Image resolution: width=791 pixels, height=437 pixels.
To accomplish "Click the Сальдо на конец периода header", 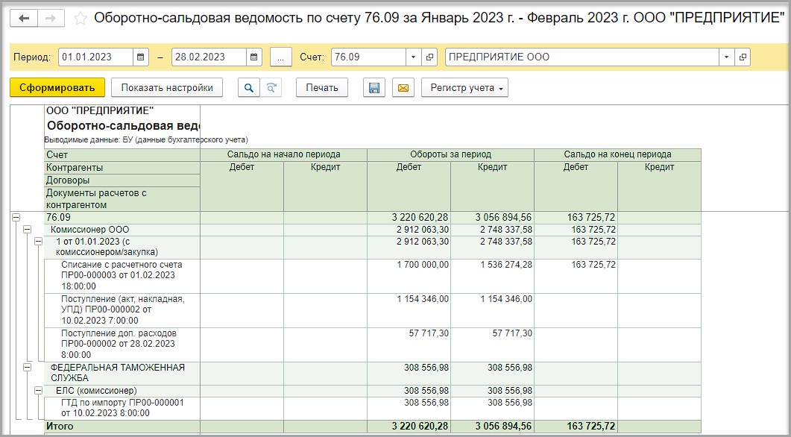I will point(617,154).
